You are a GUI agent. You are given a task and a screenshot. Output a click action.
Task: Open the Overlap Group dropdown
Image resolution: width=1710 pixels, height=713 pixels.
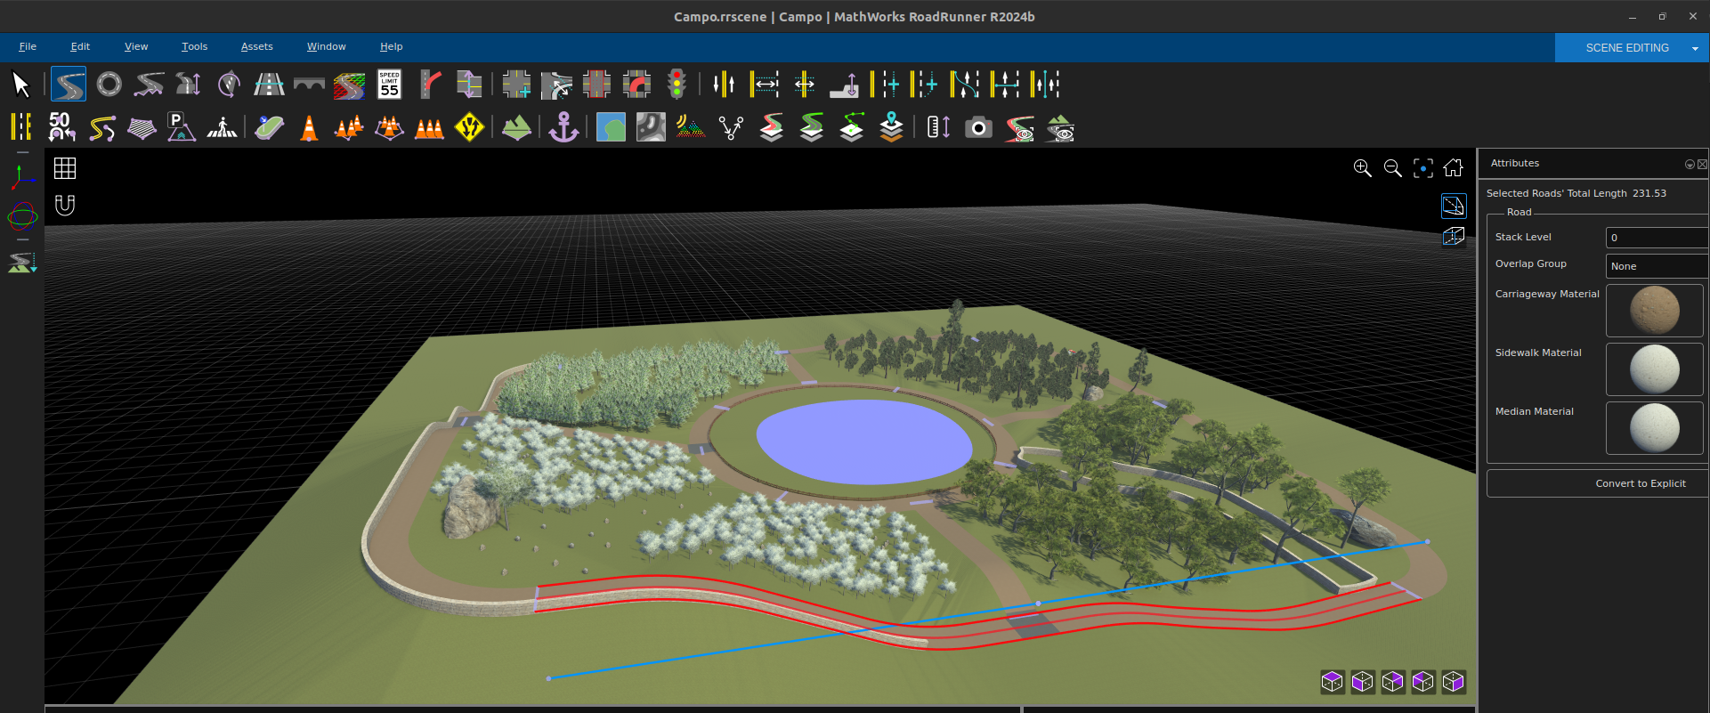pyautogui.click(x=1657, y=266)
